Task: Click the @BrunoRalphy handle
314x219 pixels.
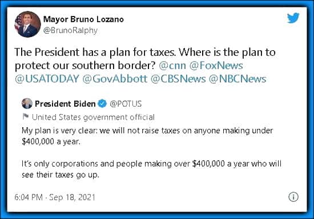Action: point(70,30)
